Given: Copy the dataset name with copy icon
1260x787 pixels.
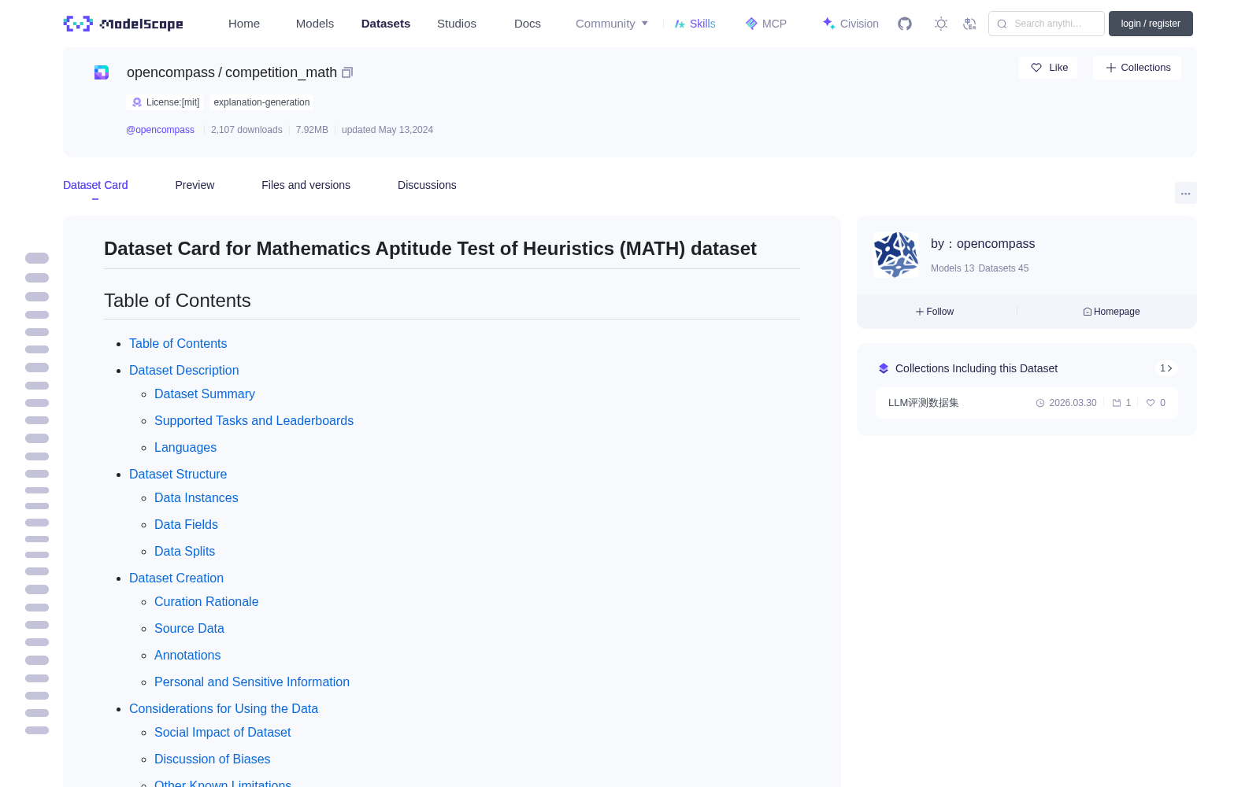Looking at the screenshot, I should pos(347,72).
